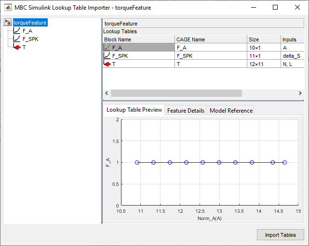Image resolution: width=309 pixels, height=246 pixels.
Task: Select the T block name cell
Action: tap(139, 64)
